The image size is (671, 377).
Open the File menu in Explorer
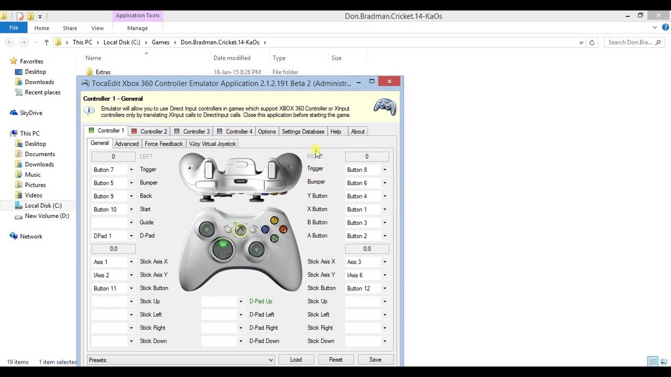pyautogui.click(x=14, y=28)
